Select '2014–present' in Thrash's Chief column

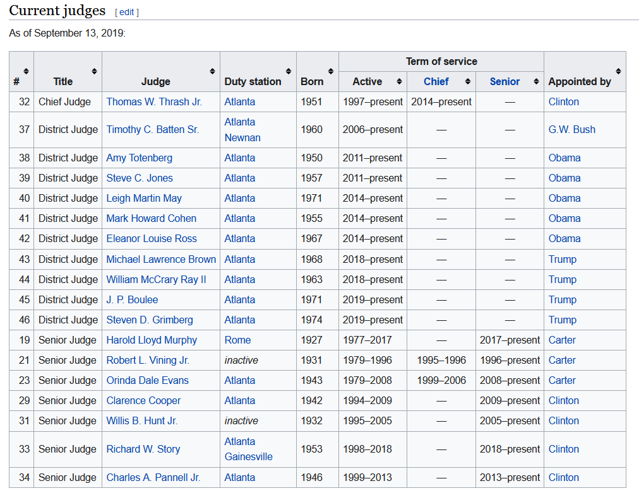441,101
